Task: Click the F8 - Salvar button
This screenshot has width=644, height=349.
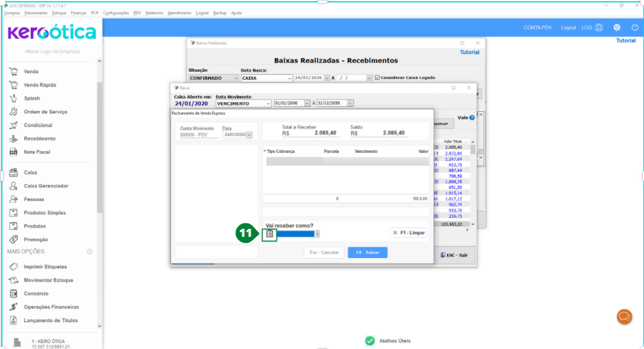Action: point(367,253)
